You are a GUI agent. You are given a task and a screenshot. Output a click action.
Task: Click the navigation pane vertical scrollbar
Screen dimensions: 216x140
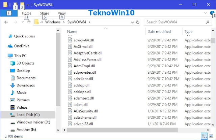(58, 69)
